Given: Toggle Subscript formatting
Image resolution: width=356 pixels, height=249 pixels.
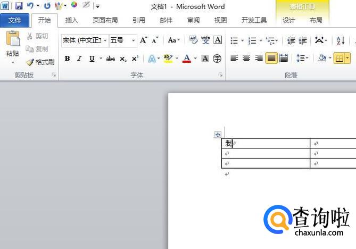Looking at the screenshot, I should (x=123, y=59).
